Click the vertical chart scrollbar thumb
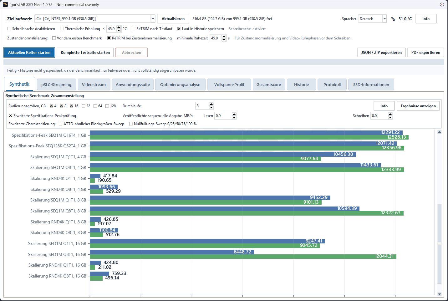Image resolution: width=448 pixels, height=301 pixels. pyautogui.click(x=439, y=244)
